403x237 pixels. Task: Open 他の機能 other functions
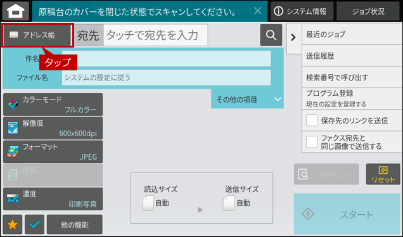click(75, 225)
